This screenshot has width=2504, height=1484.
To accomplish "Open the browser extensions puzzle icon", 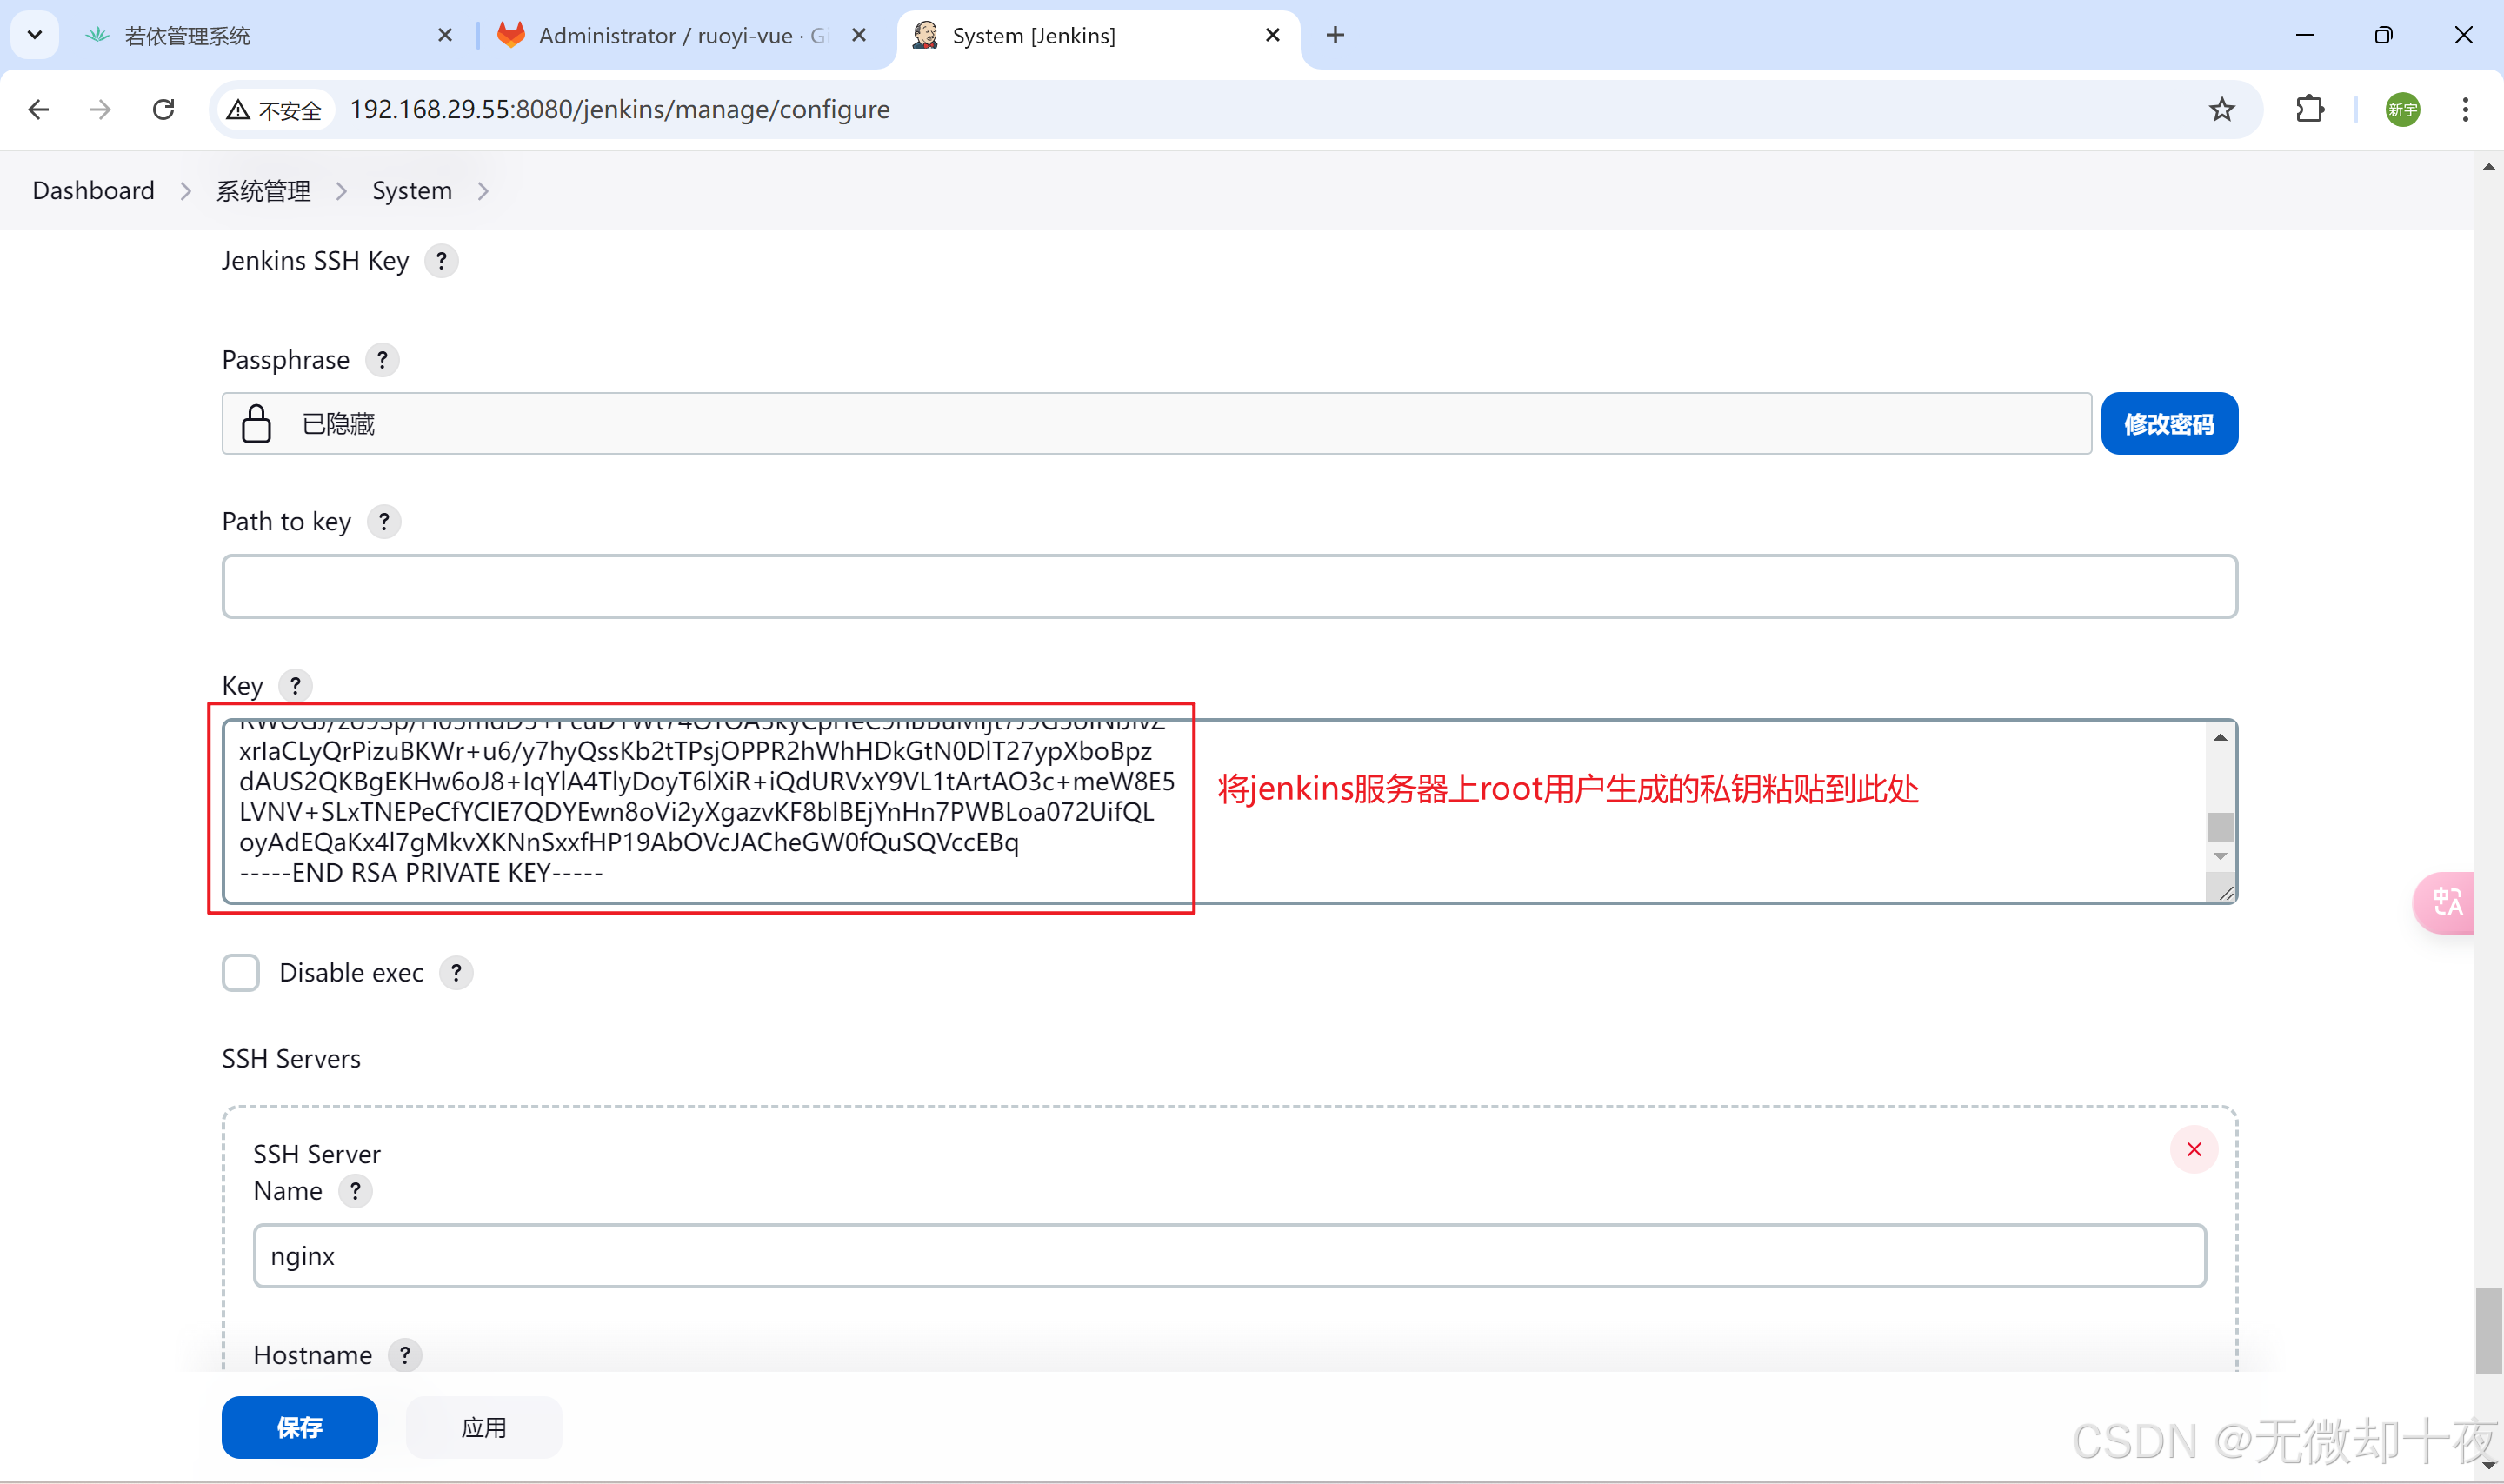I will (2310, 110).
